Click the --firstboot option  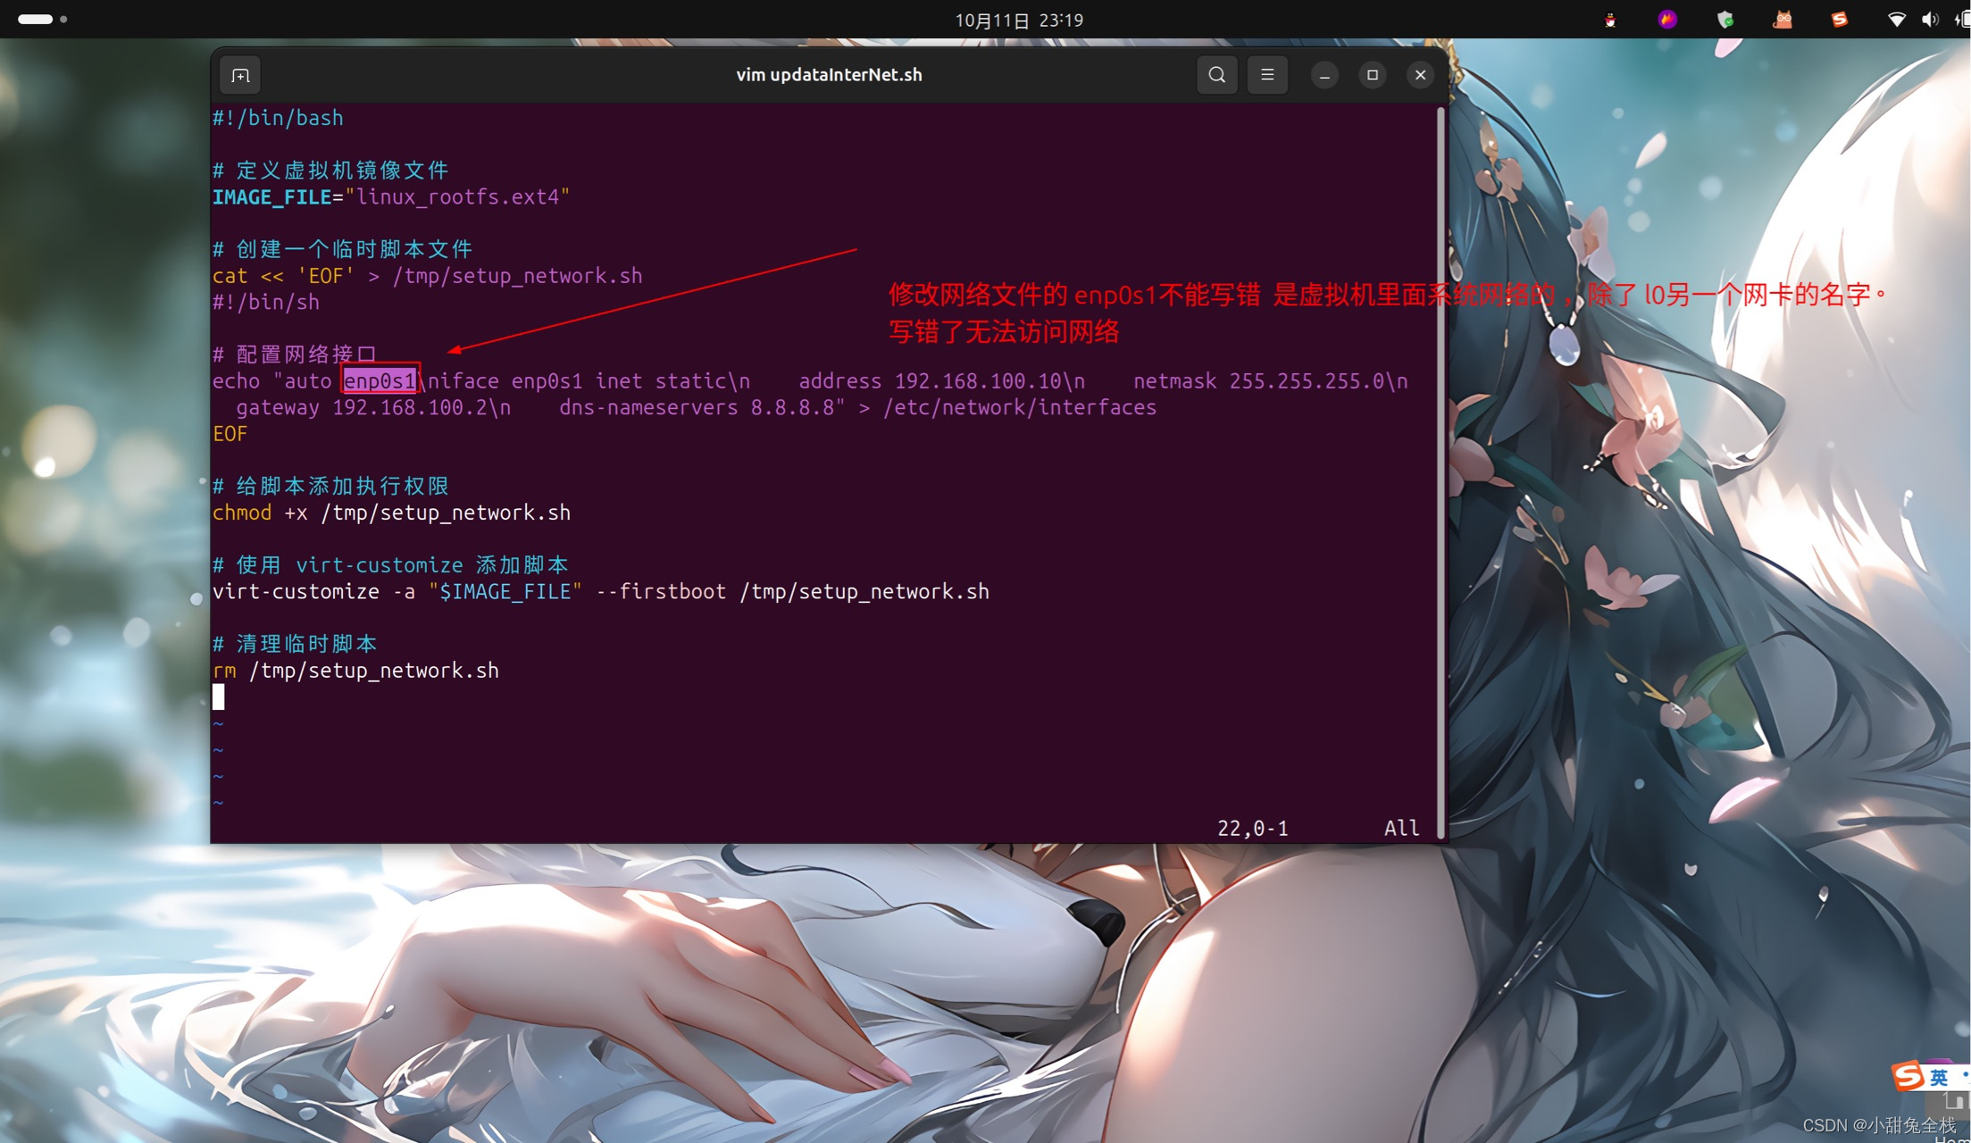[x=660, y=592]
